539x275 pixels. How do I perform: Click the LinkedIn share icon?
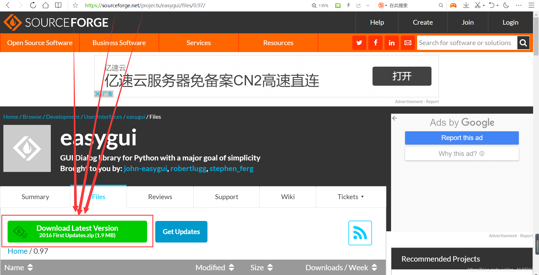click(x=392, y=43)
